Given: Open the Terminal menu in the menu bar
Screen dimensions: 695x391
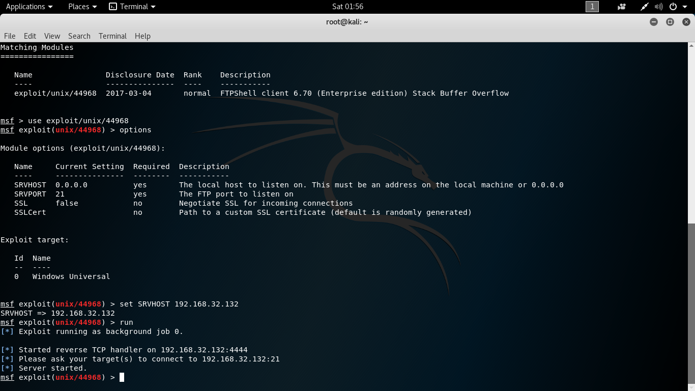Looking at the screenshot, I should point(112,36).
